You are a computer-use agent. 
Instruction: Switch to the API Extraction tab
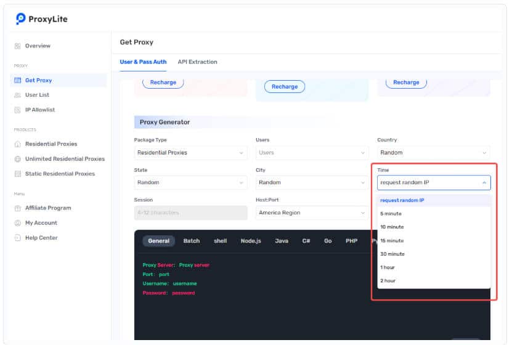(198, 62)
